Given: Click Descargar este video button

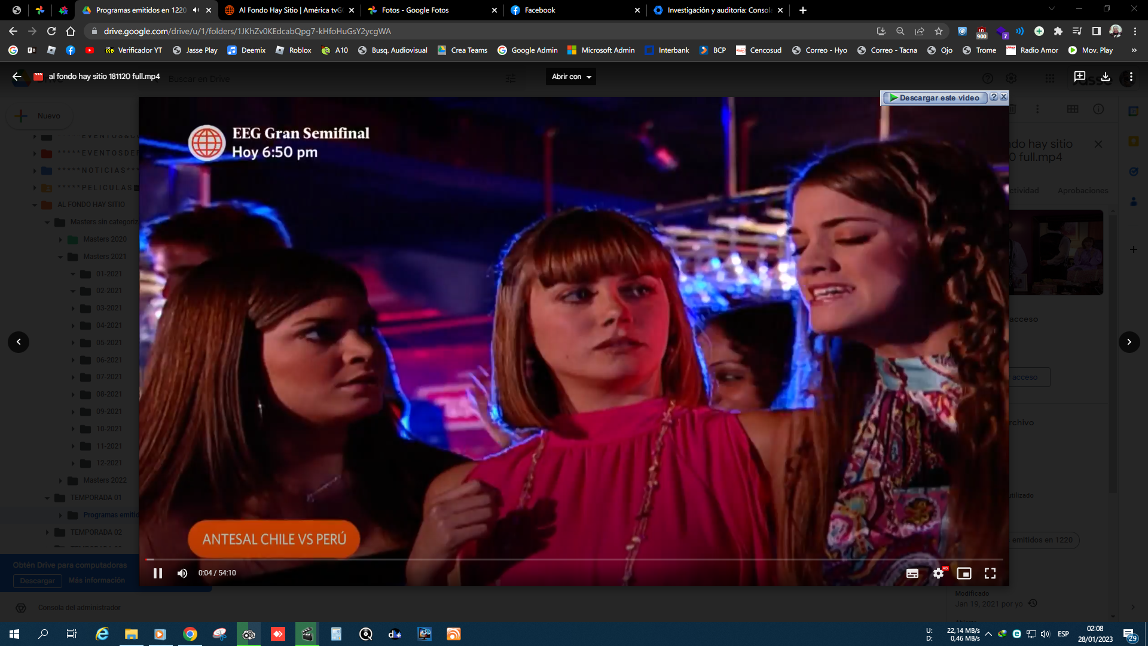Looking at the screenshot, I should tap(934, 97).
